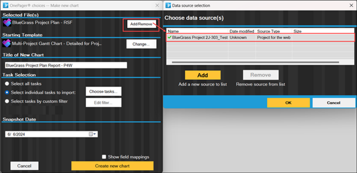Viewport: 357px width, 173px height.
Task: Click Multi-Project Gantt Chart template name
Action: click(x=57, y=44)
